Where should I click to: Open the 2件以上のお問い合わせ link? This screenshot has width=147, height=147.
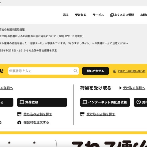pos(132,71)
